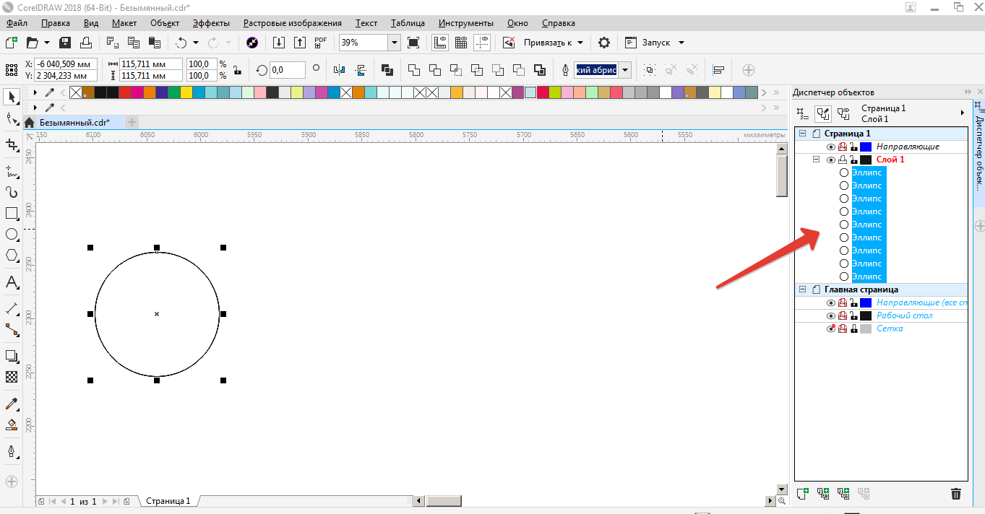The height and width of the screenshot is (514, 985).
Task: Click the Publish to PDF icon
Action: 321,43
